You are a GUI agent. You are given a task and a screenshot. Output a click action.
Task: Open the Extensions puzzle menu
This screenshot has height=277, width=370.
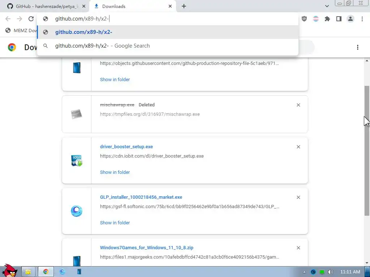(x=327, y=19)
